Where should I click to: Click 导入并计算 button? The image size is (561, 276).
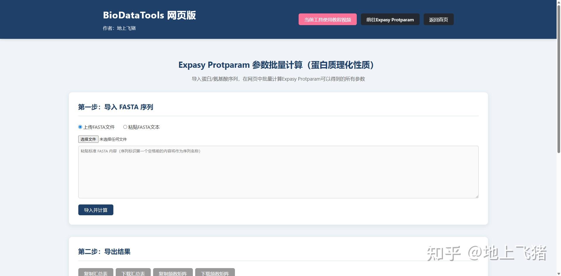point(96,210)
